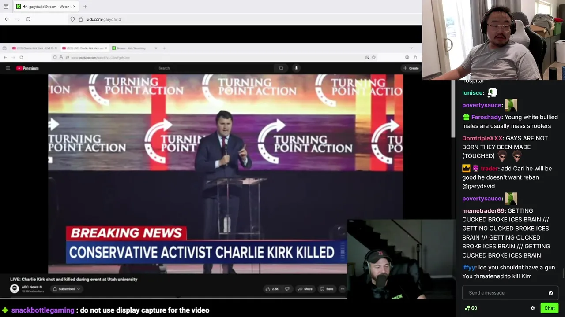This screenshot has height=317, width=565.
Task: Dislike the ABC News video
Action: coord(287,289)
